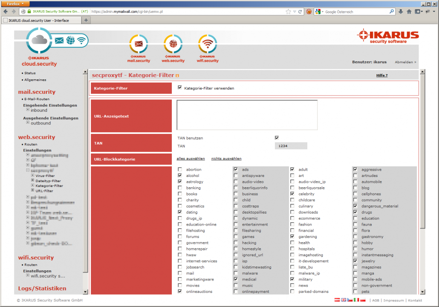Click the globe icon in header pill
The width and height of the screenshot is (439, 307).
click(x=71, y=41)
